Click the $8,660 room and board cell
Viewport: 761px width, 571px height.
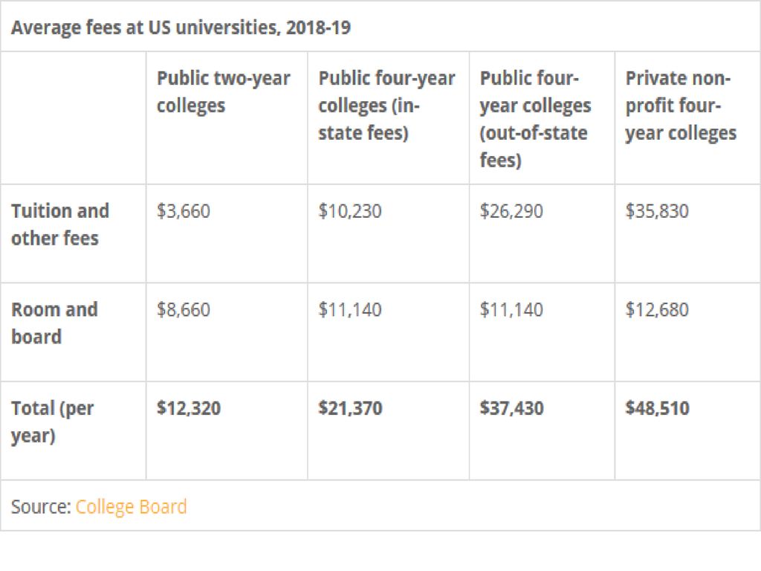(184, 309)
